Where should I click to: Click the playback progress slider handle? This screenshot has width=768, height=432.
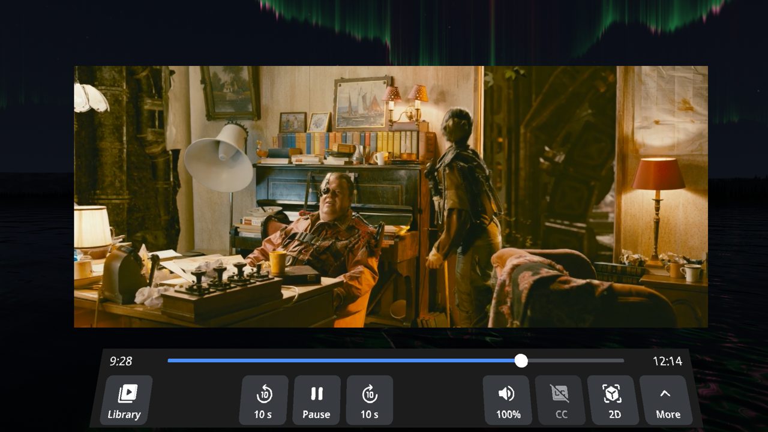(x=521, y=361)
